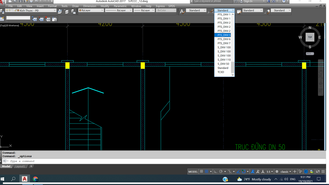
Task: Choose TCXD from the style list
Action: (221, 72)
